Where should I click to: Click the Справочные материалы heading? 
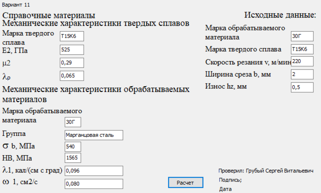(49, 15)
